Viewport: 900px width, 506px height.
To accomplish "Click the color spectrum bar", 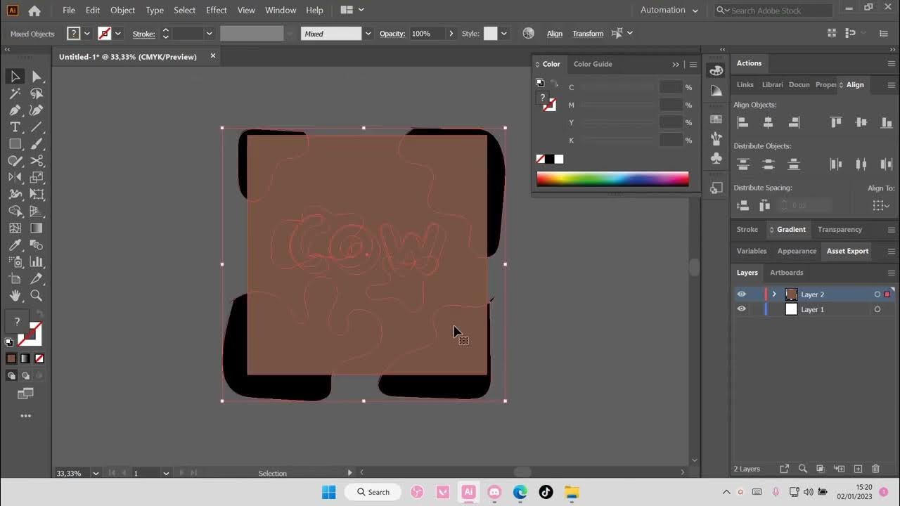I will tap(612, 179).
